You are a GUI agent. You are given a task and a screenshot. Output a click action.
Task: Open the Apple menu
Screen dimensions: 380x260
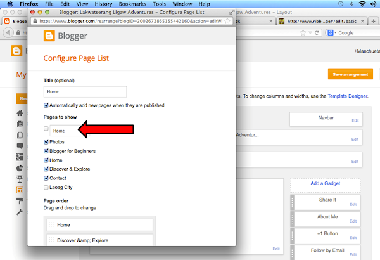10,4
